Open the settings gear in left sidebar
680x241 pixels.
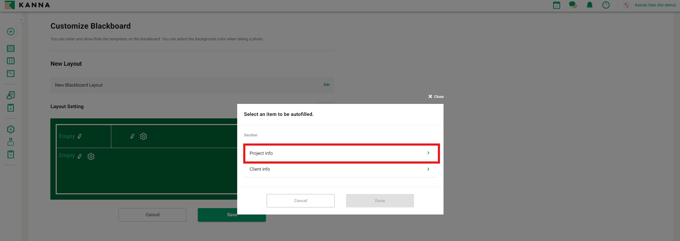[x=11, y=129]
